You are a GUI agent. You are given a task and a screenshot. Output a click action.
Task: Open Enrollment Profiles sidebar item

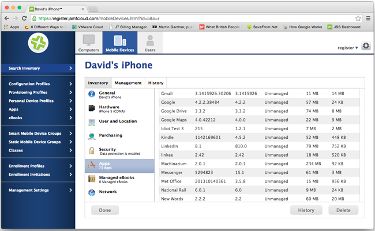pos(38,166)
